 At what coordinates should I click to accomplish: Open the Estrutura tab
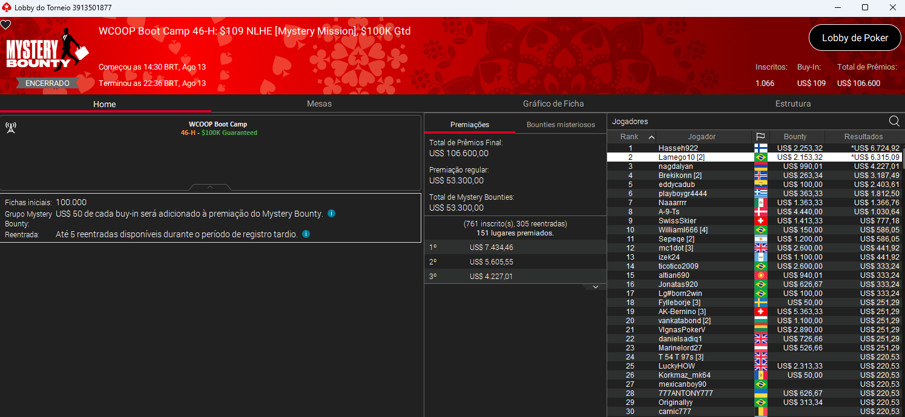click(x=793, y=104)
